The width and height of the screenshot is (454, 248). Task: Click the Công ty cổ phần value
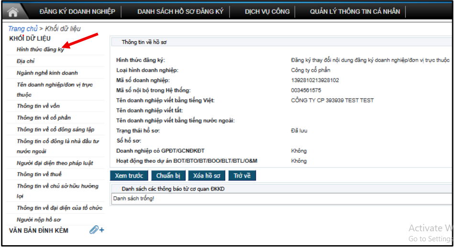click(x=310, y=70)
